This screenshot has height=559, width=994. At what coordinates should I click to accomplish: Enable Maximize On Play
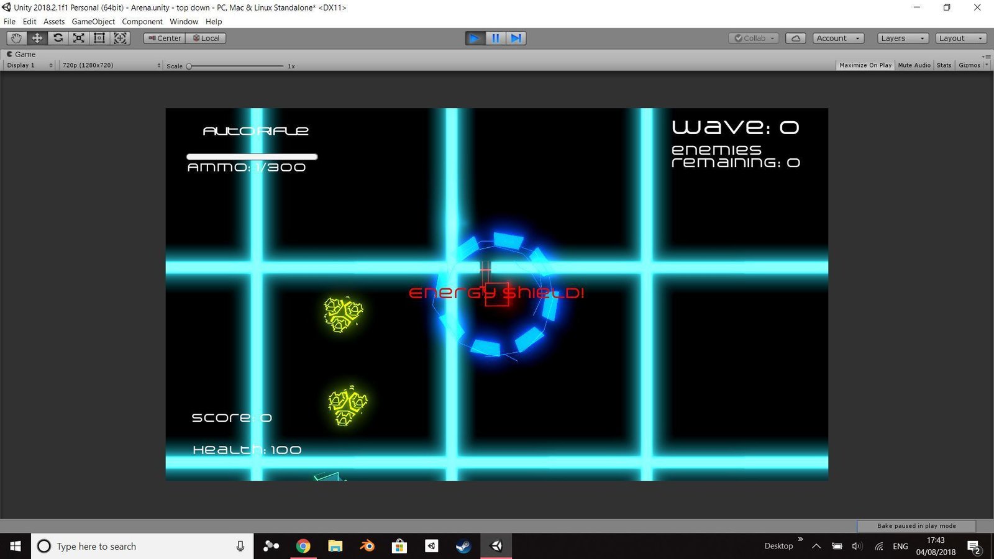coord(865,65)
